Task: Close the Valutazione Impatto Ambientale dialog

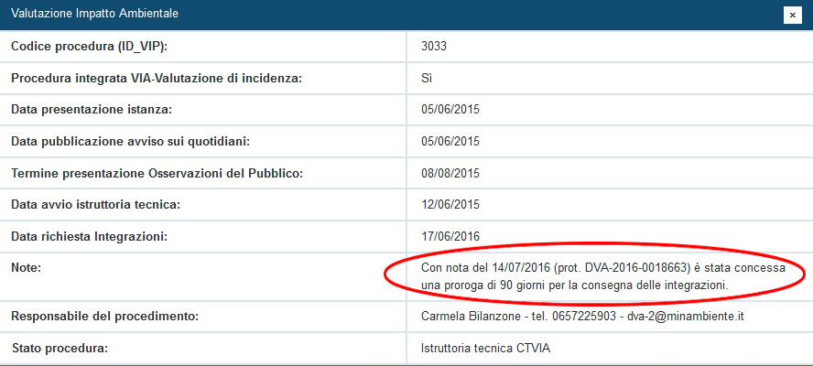Action: coord(790,15)
